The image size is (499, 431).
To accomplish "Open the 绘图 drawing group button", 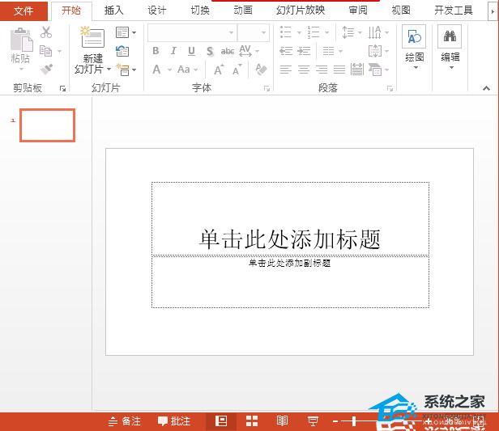I will click(415, 47).
